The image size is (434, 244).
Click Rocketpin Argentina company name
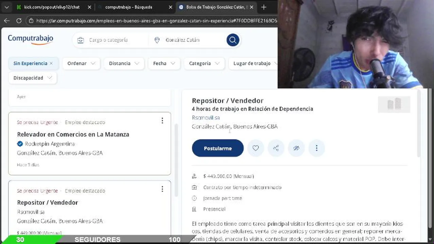(x=50, y=144)
